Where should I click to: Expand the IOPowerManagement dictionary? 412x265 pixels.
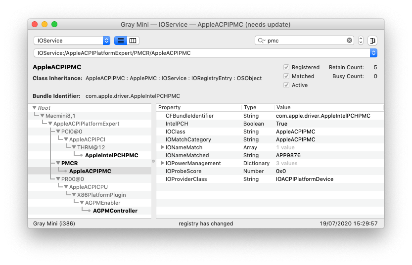pos(162,163)
